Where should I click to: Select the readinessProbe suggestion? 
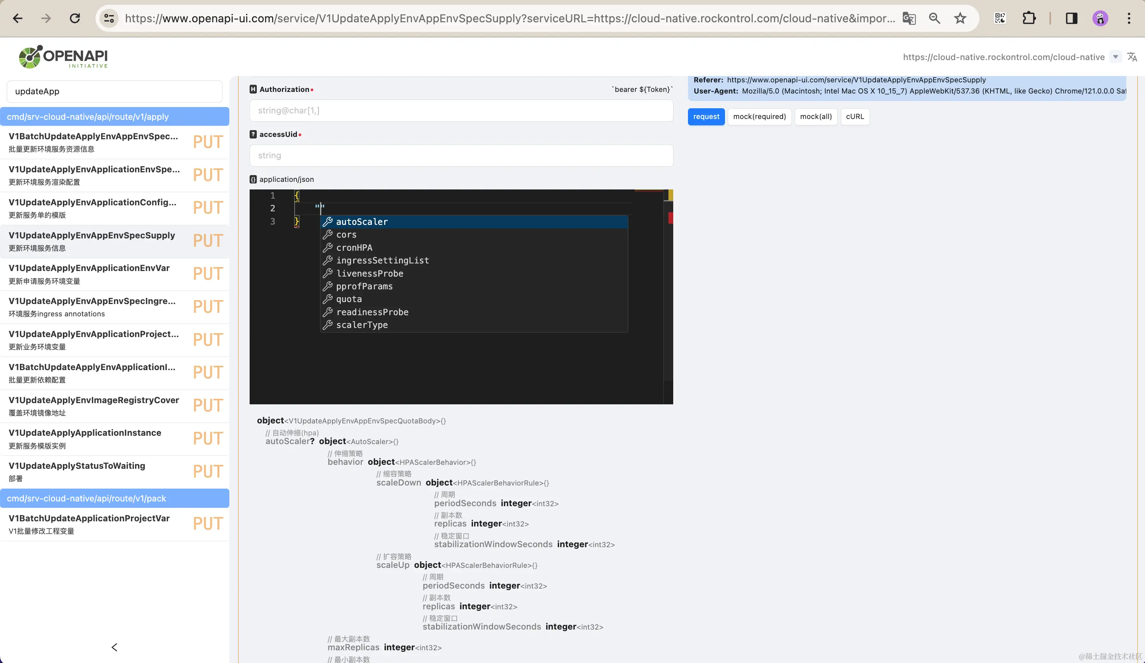[x=474, y=312]
